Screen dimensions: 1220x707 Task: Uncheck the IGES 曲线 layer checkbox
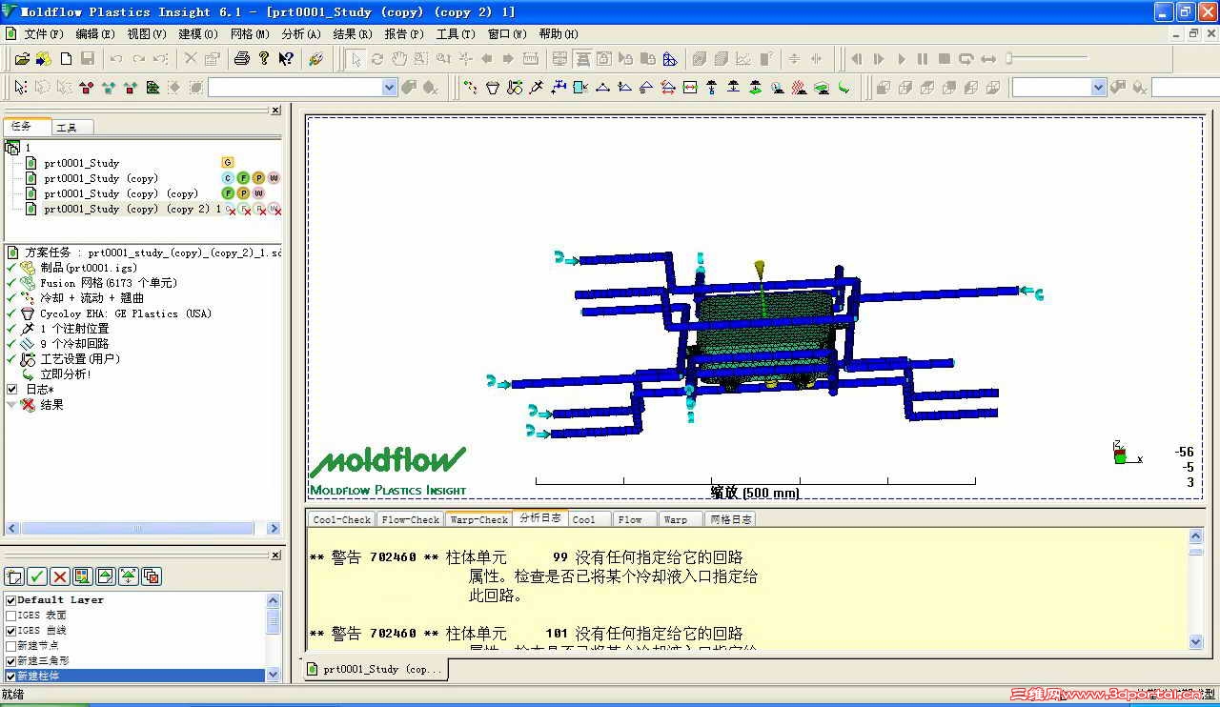(11, 630)
